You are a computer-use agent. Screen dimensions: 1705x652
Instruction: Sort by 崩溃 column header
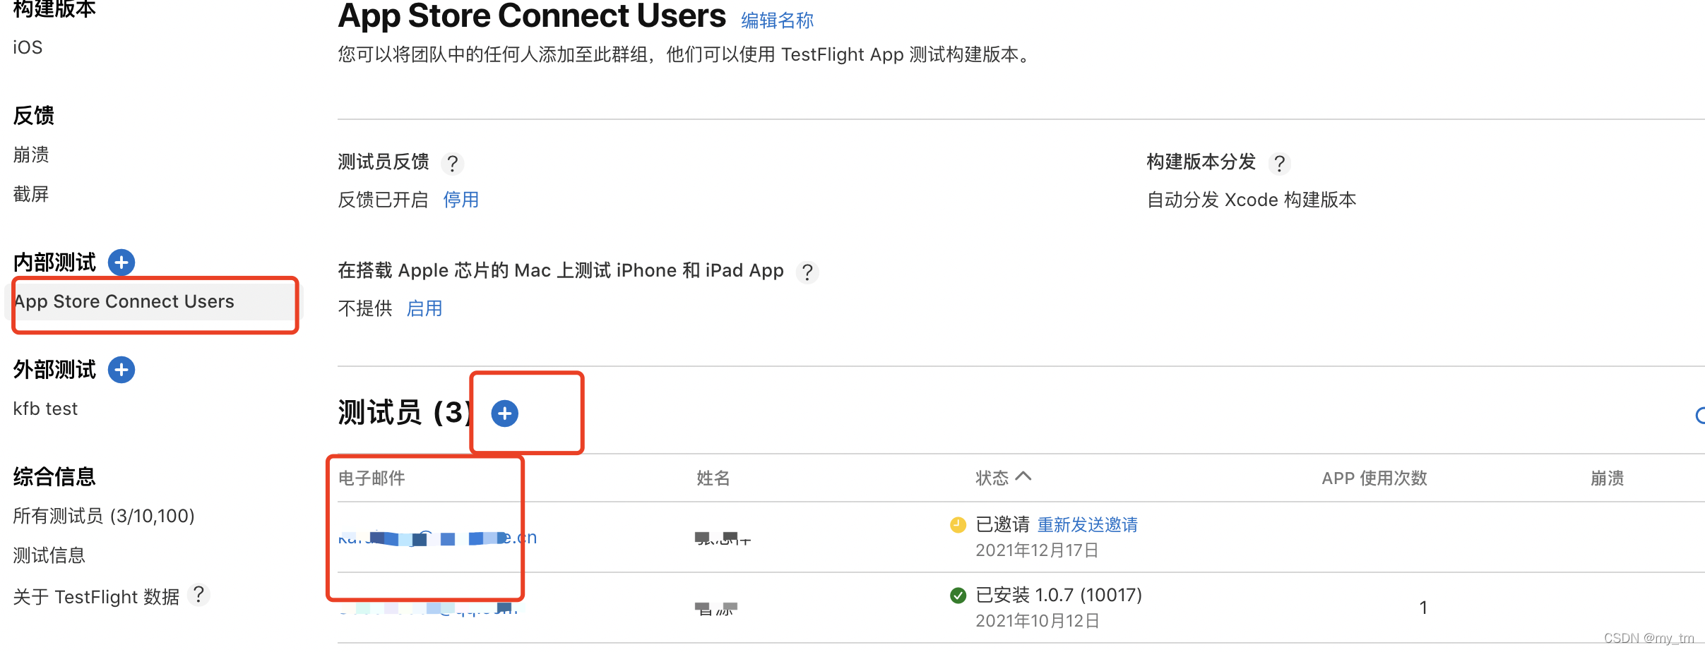coord(1607,478)
